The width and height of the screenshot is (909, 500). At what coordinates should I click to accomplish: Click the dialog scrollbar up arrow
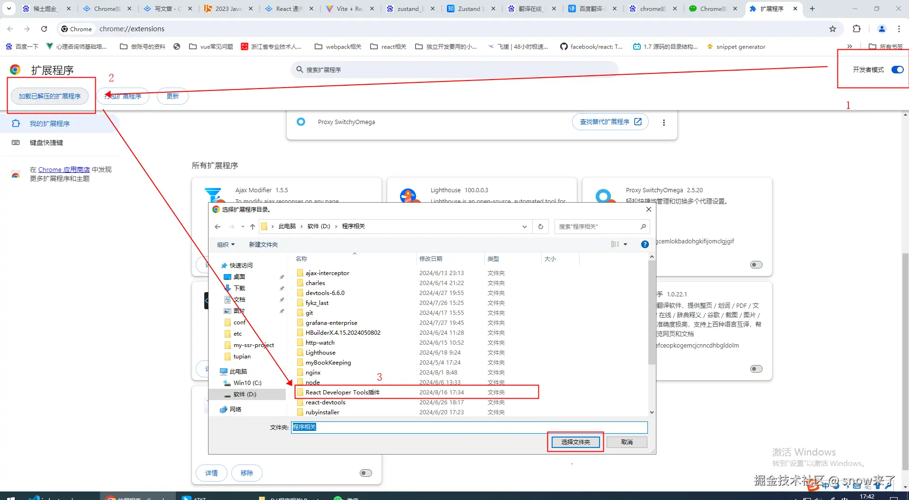652,257
